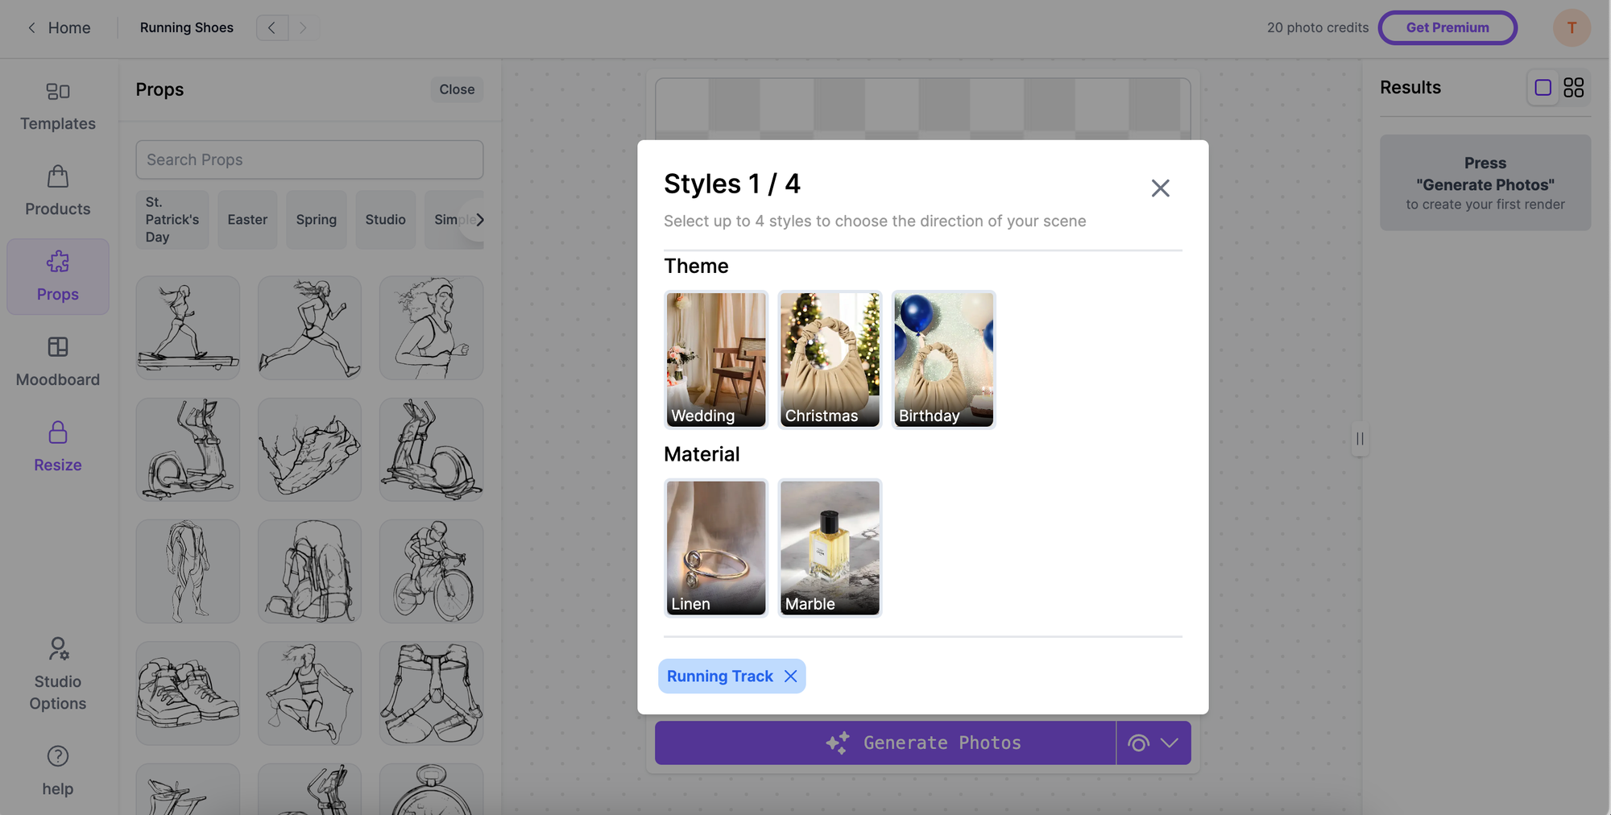Image resolution: width=1611 pixels, height=815 pixels.
Task: Filter props by Easter tag
Action: pyautogui.click(x=247, y=220)
